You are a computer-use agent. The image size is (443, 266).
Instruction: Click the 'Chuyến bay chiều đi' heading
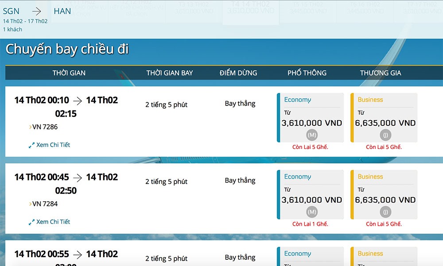coord(67,50)
